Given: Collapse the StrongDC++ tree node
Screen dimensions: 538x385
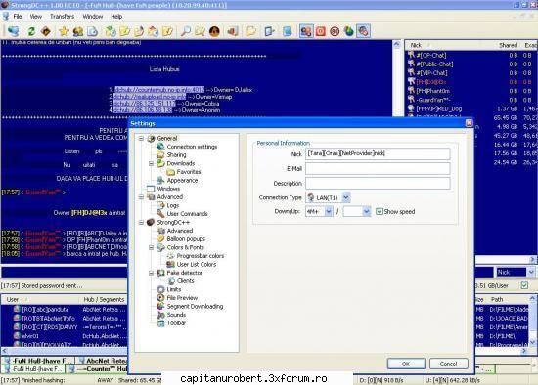Looking at the screenshot, I should [141, 222].
